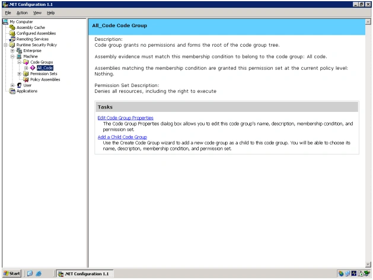Open the Help menu
Image resolution: width=373 pixels, height=280 pixels.
(x=50, y=13)
